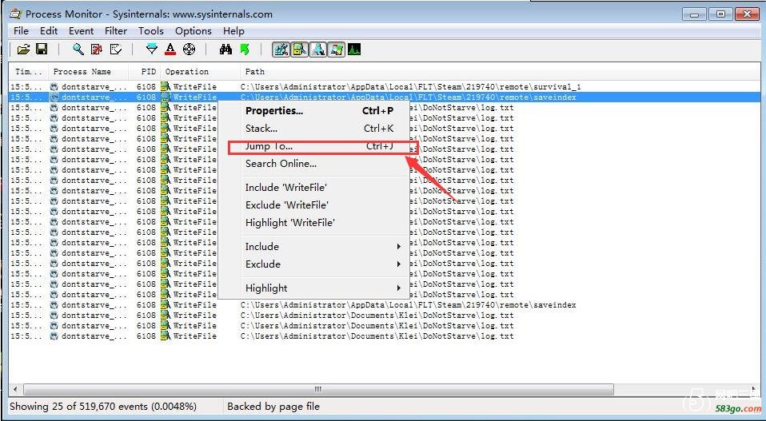
Task: Click the unselected saveindex path near list bottom
Action: tap(409, 305)
